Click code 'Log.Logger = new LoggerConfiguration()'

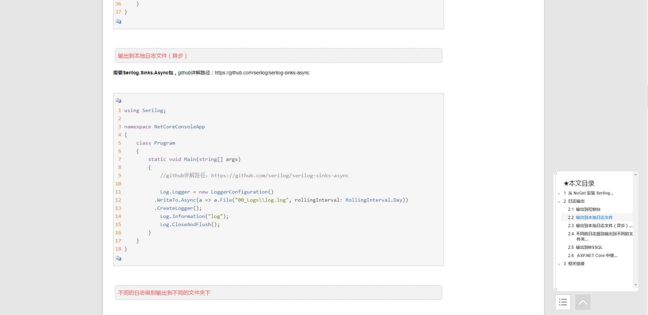(217, 192)
